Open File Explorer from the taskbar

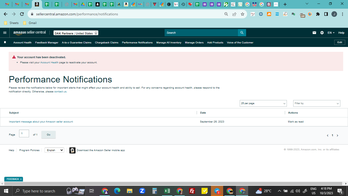[x=130, y=191]
